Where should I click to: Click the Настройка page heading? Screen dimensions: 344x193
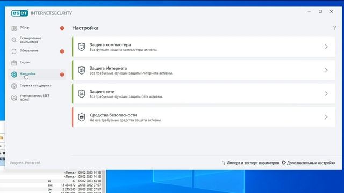(x=85, y=28)
